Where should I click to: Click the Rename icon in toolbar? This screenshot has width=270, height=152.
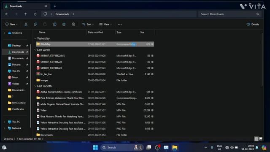[54, 24]
